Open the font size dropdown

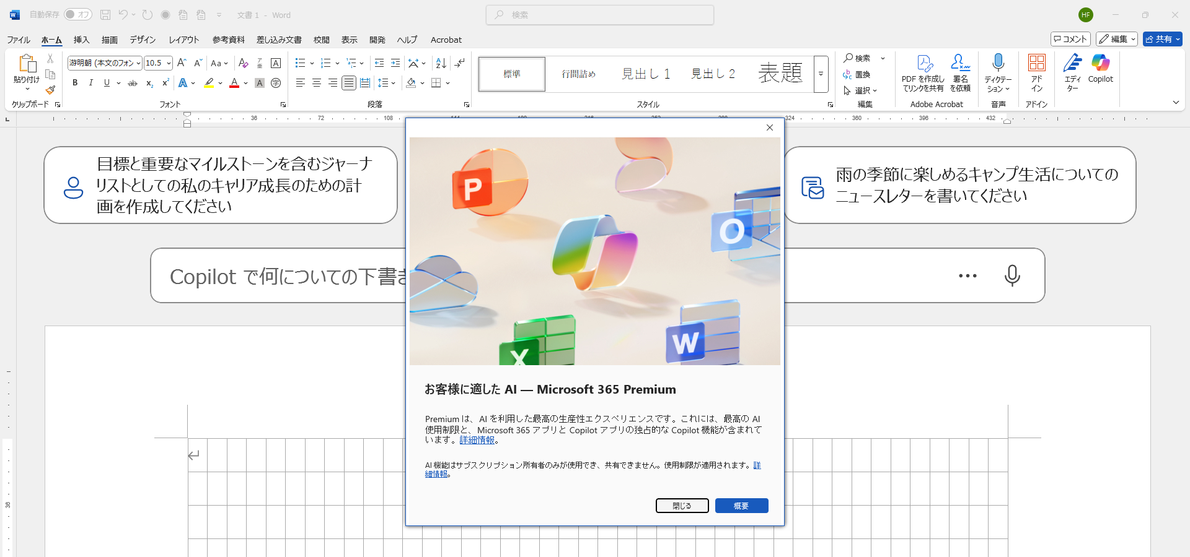(169, 63)
